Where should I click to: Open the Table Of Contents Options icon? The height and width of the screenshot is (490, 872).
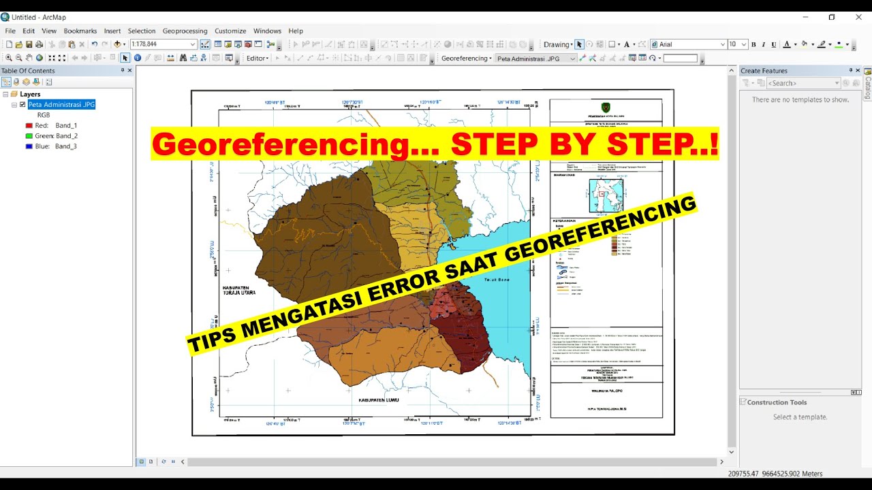click(49, 82)
